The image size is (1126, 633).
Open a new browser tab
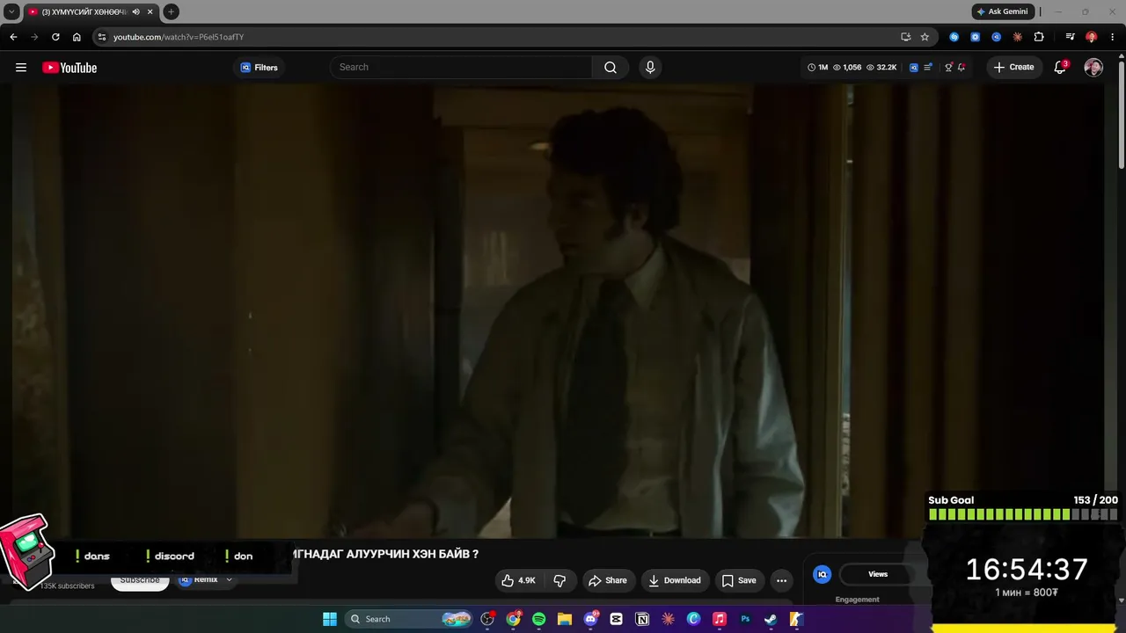[171, 11]
